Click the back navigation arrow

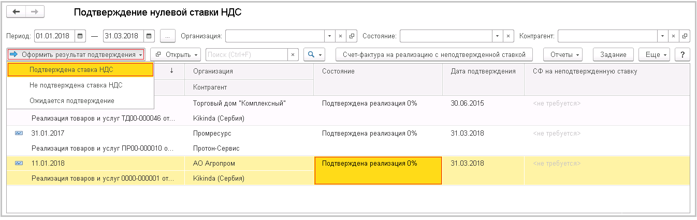[x=16, y=12]
